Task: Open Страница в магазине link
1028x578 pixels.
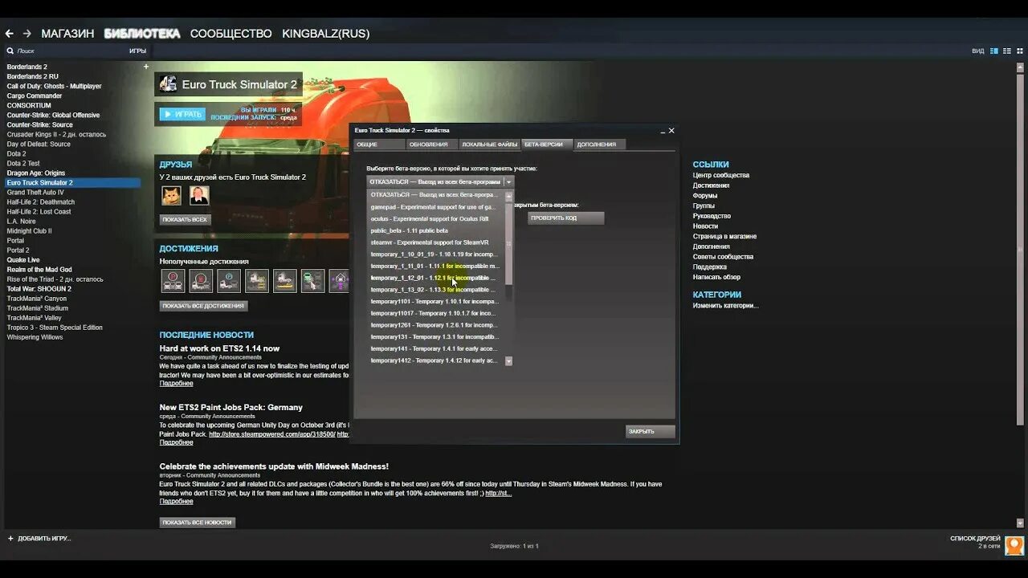Action: 724,236
